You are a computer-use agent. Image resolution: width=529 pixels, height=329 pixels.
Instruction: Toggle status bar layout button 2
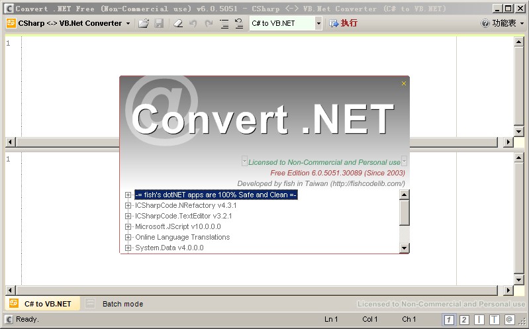[464, 320]
